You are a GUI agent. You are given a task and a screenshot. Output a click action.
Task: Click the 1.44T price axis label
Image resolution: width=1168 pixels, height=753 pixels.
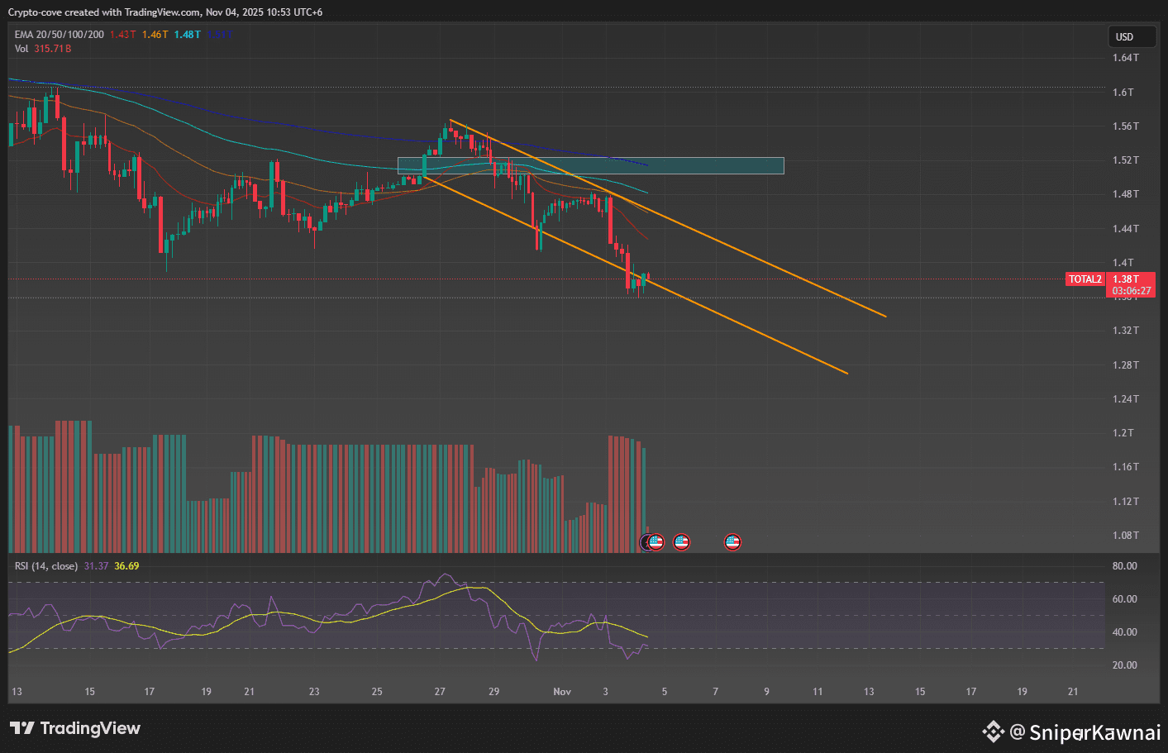[1125, 229]
